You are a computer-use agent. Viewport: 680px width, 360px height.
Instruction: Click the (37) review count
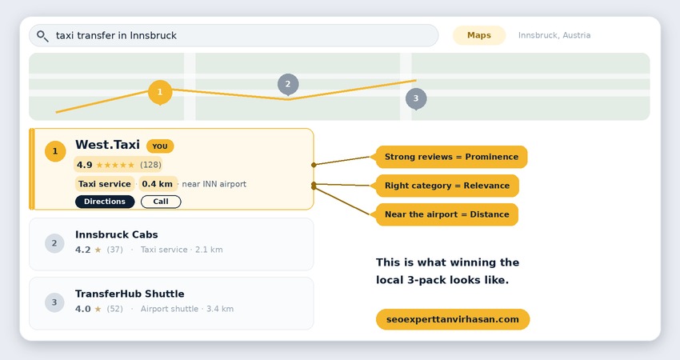115,250
